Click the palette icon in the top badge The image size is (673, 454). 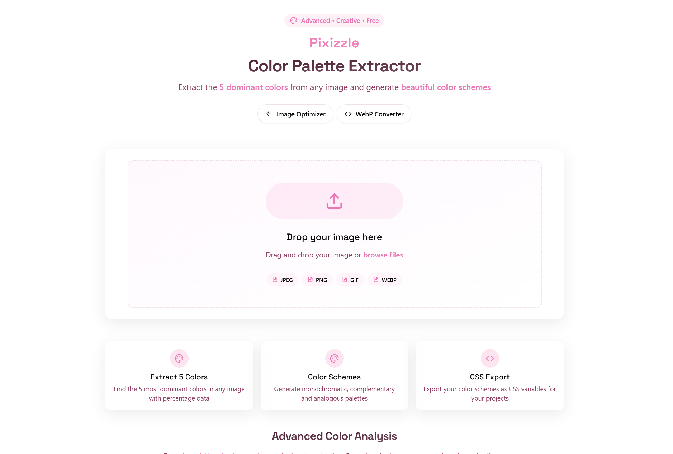coord(293,21)
